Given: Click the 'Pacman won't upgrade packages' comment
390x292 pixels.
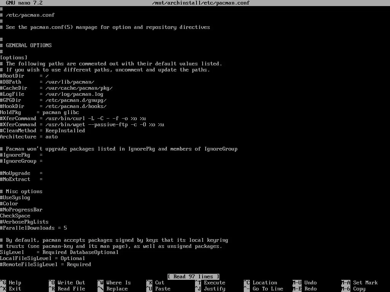Looking at the screenshot, I should tap(119, 149).
